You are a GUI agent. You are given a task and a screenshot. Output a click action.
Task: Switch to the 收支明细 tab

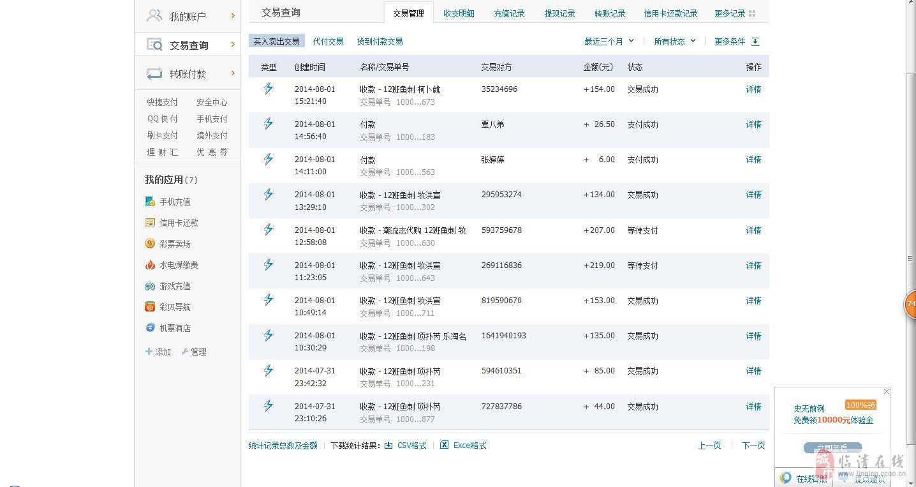459,13
